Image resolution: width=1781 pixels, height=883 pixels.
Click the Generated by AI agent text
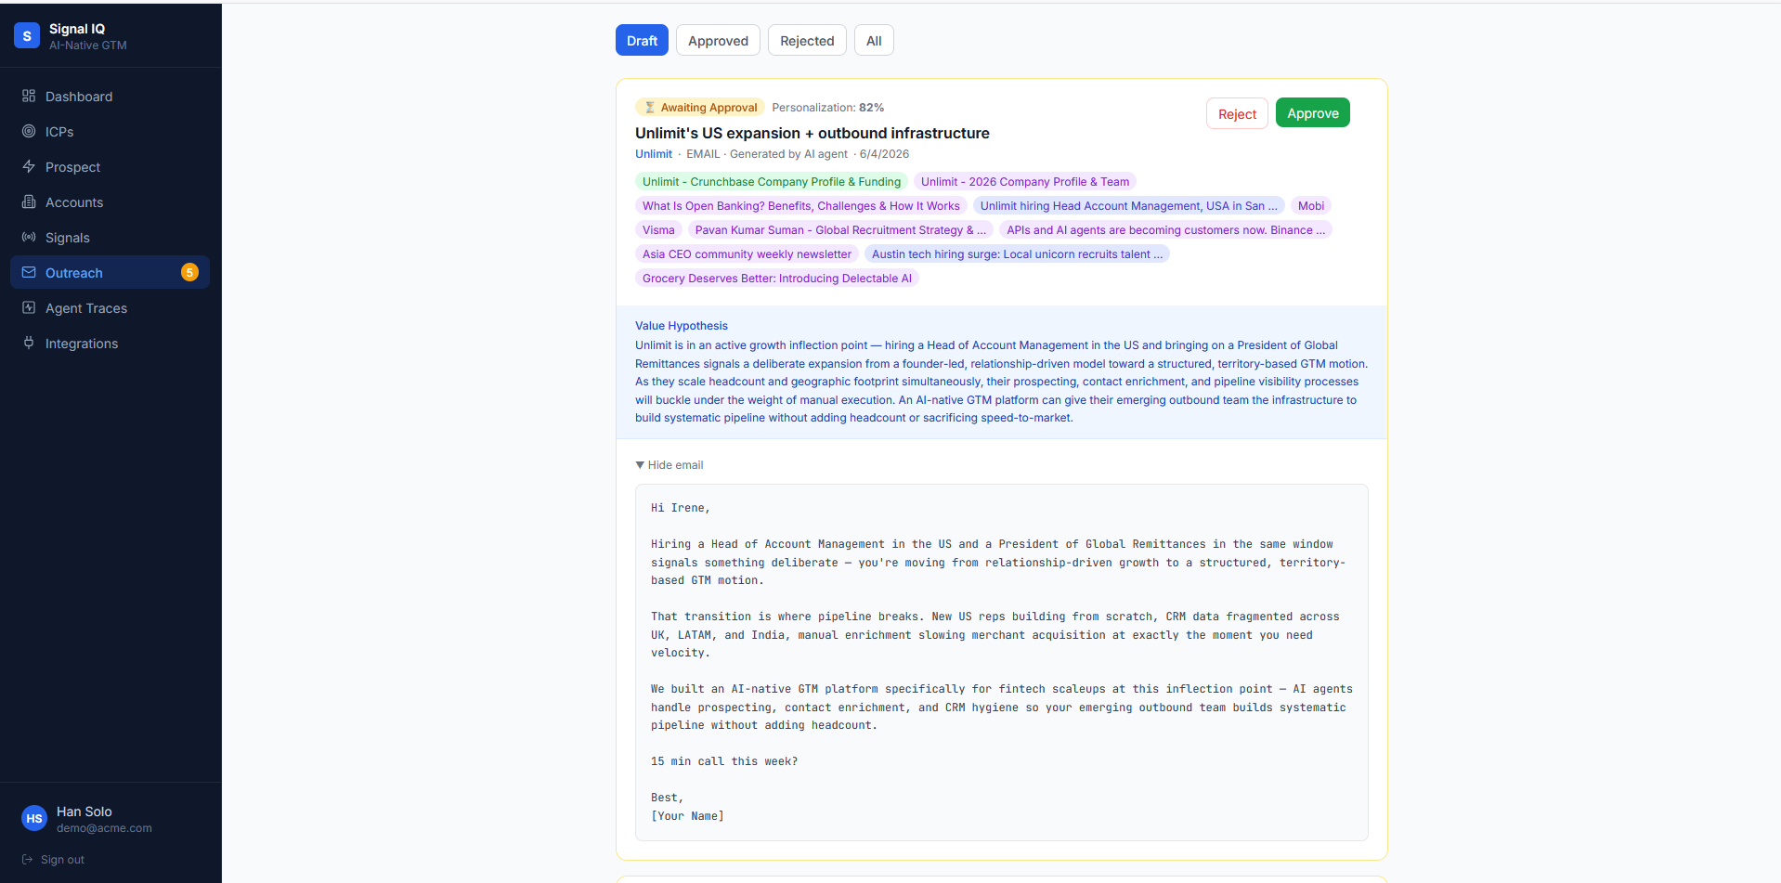(789, 154)
